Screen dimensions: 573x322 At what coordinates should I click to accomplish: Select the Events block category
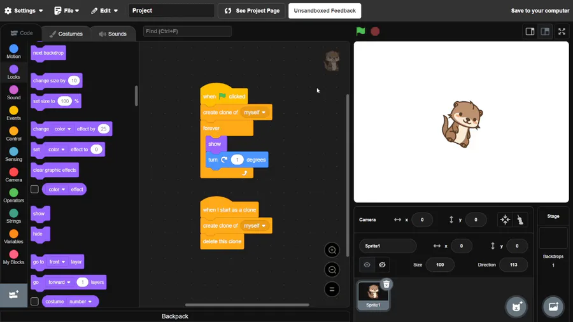point(13,113)
